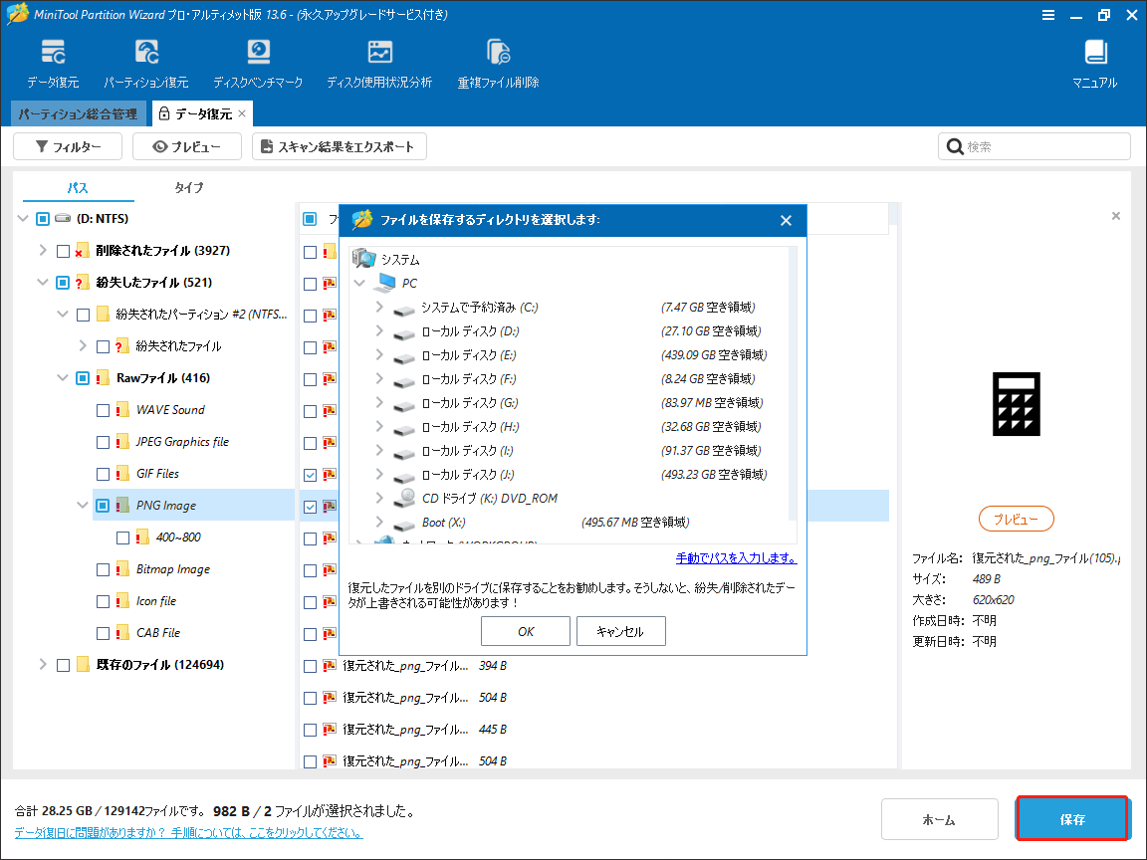Check the JPEG Graphics file checkbox
Image resolution: width=1147 pixels, height=860 pixels.
coord(104,442)
